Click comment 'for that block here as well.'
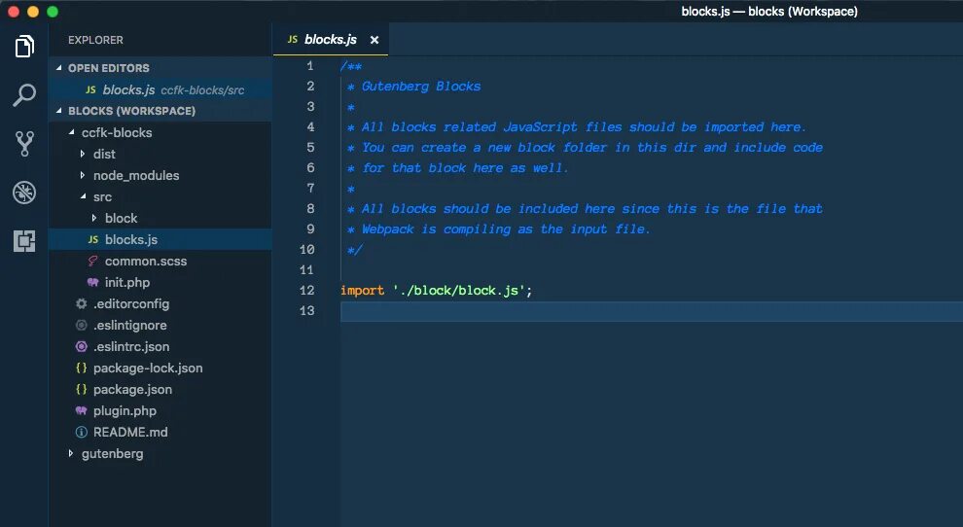This screenshot has width=963, height=527. (x=465, y=167)
